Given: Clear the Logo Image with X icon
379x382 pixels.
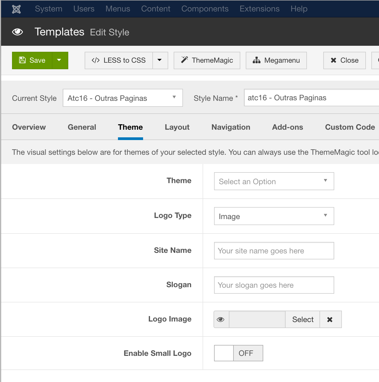Looking at the screenshot, I should pos(330,319).
